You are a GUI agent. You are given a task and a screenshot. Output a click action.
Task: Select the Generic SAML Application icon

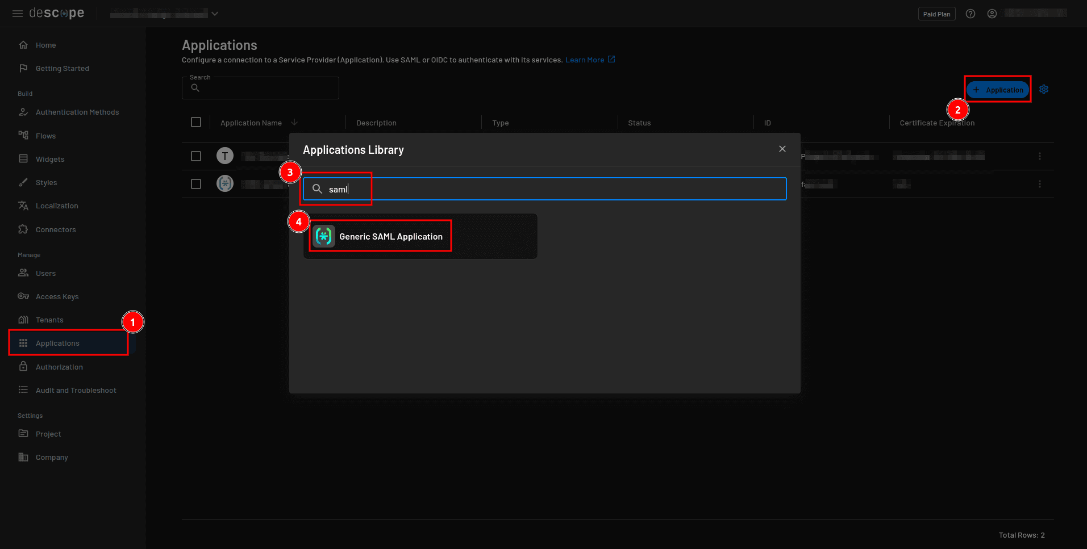point(324,237)
